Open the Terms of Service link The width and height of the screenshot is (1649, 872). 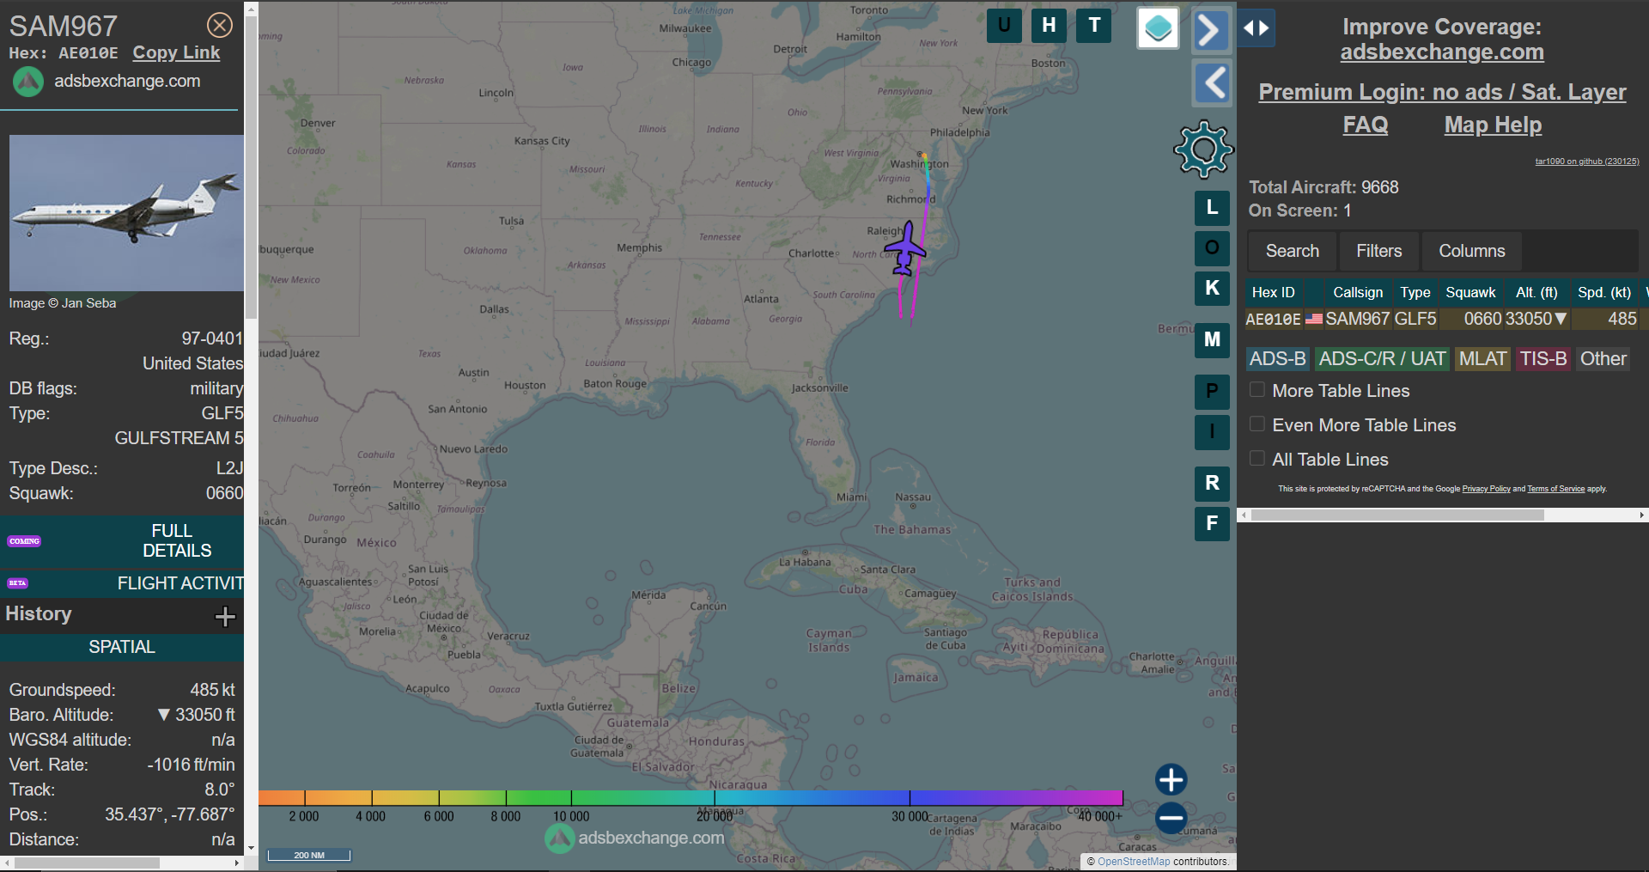point(1555,489)
